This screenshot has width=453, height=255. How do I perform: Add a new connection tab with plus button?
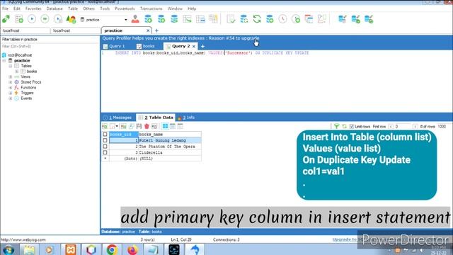point(156,30)
